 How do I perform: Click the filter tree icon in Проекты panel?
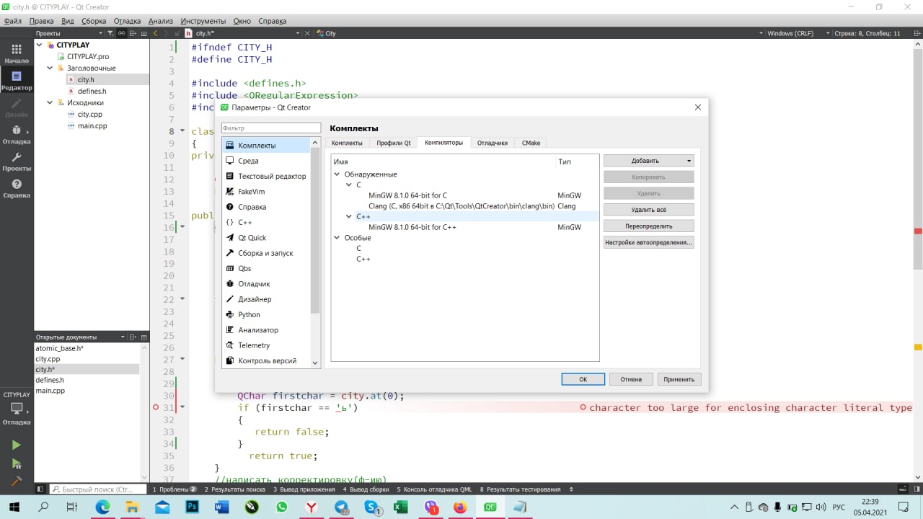coord(111,33)
